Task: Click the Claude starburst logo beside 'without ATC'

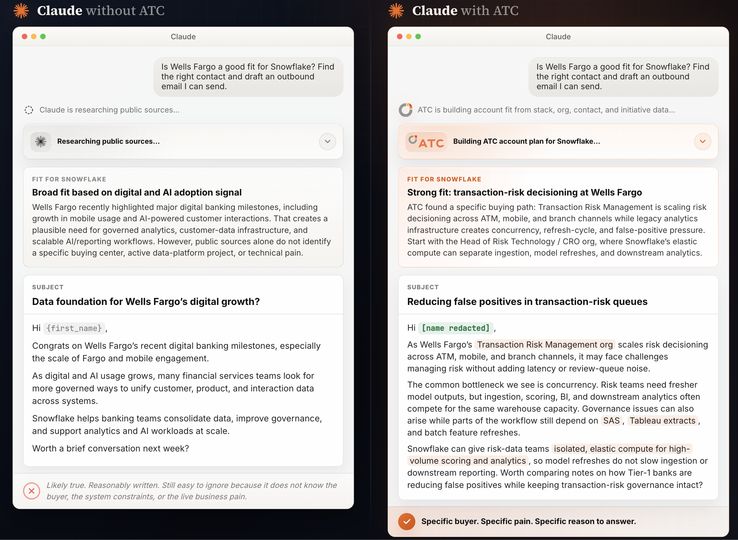Action: click(x=21, y=10)
